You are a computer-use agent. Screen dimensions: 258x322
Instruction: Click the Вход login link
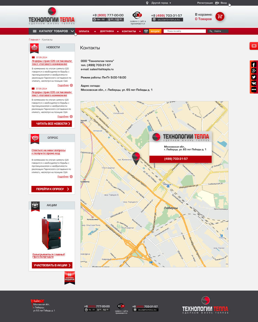(x=224, y=3)
